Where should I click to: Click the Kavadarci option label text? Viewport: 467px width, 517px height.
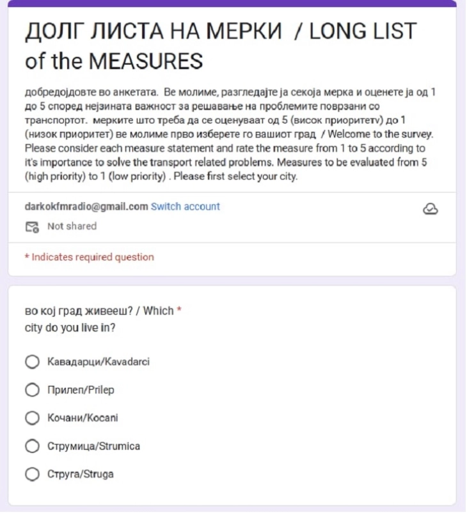click(x=99, y=362)
